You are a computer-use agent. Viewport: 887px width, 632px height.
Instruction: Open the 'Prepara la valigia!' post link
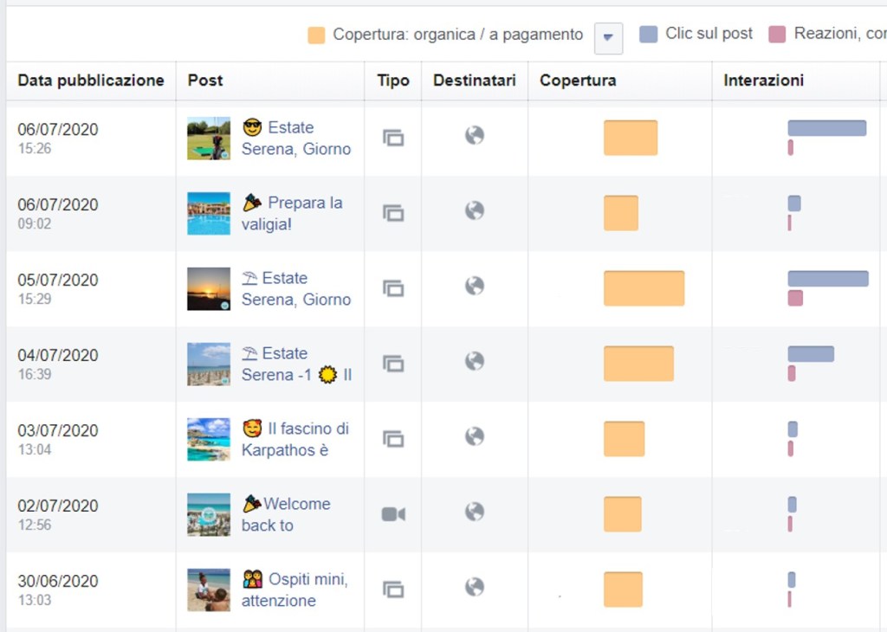[292, 213]
